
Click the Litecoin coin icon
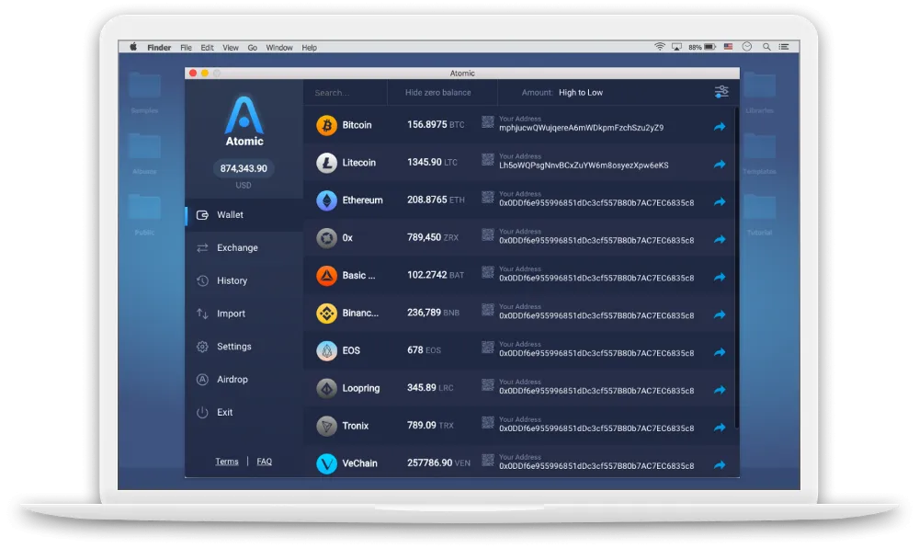326,163
